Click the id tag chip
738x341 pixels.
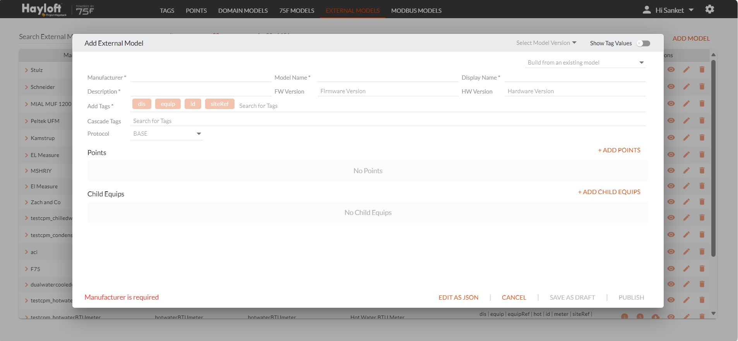pyautogui.click(x=193, y=104)
